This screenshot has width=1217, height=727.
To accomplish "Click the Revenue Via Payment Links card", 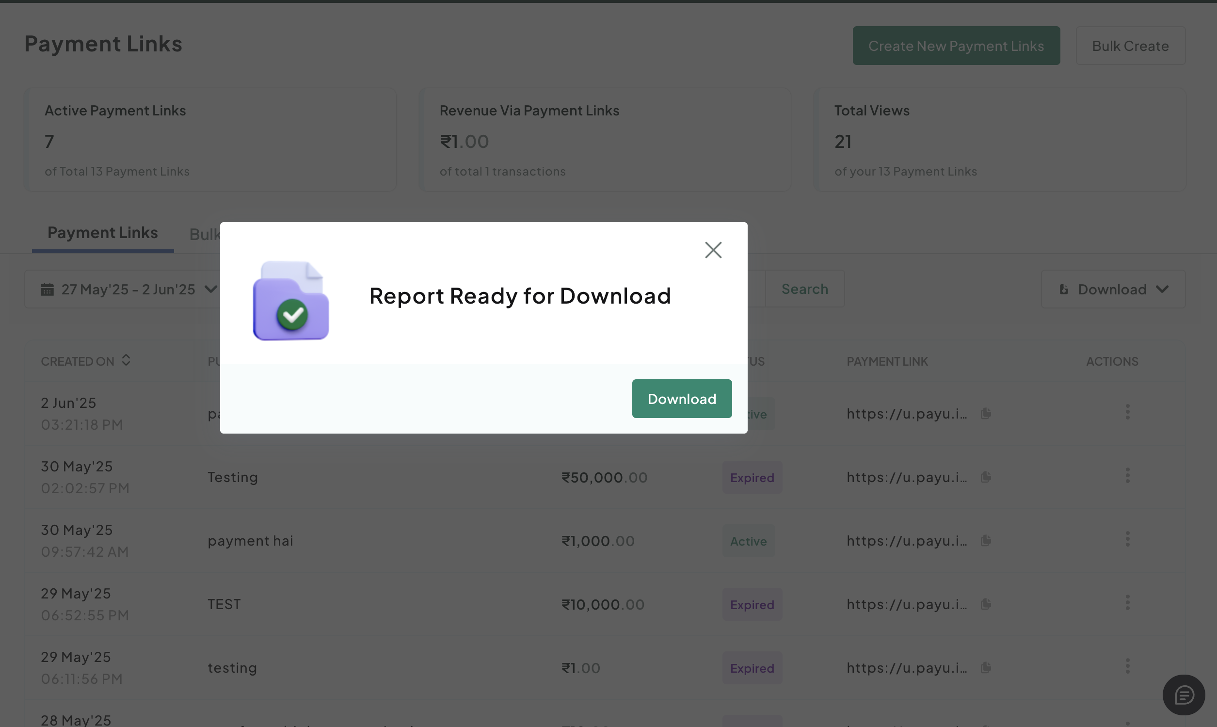I will coord(605,140).
